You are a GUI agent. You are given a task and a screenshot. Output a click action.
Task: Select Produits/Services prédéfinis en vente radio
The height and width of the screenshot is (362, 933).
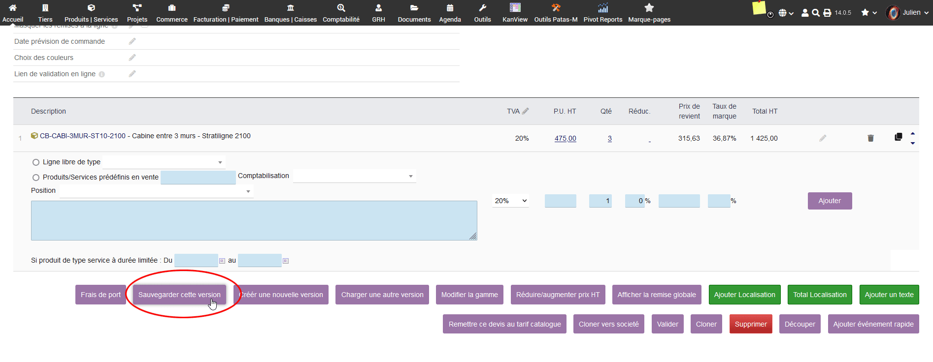36,178
